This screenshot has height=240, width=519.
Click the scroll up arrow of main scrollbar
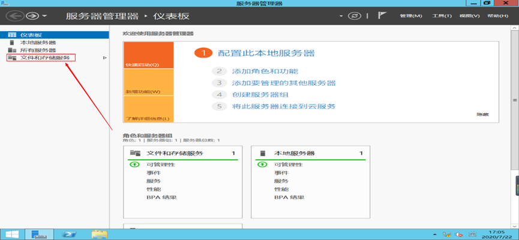click(x=515, y=28)
